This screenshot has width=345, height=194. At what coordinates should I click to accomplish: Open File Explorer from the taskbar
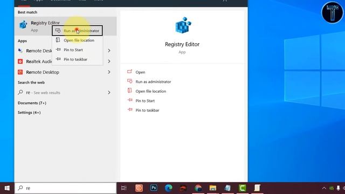213,188
